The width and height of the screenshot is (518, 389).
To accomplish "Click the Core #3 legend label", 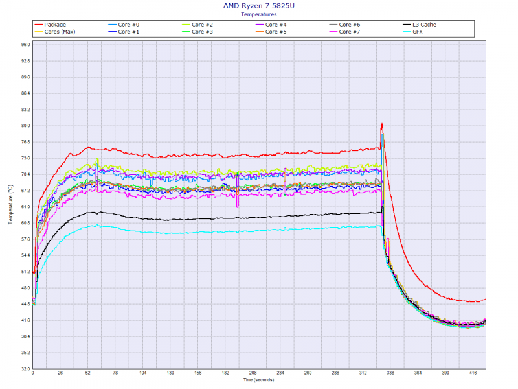I will point(203,32).
